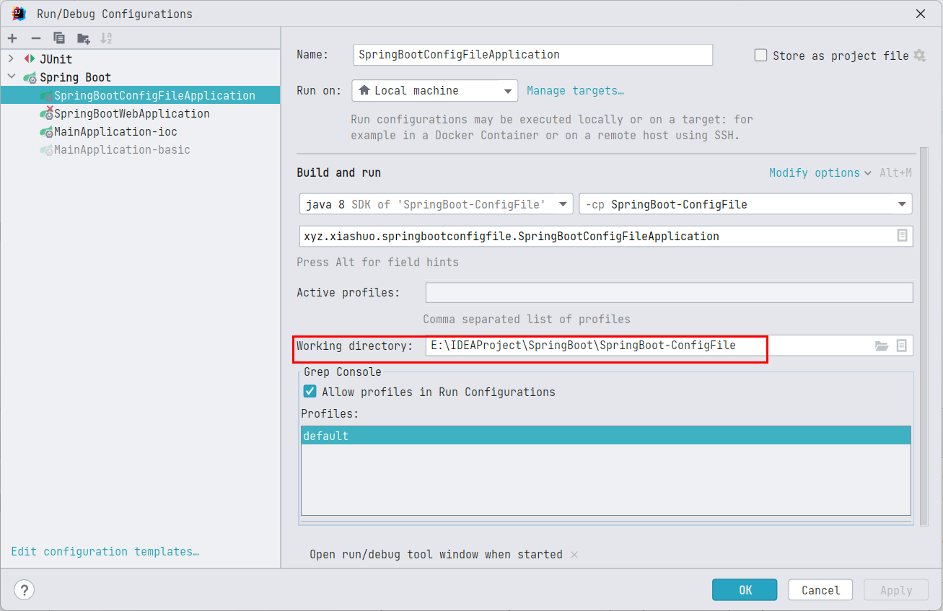
Task: Uncheck Allow profiles in Run Configurations
Action: pyautogui.click(x=310, y=392)
